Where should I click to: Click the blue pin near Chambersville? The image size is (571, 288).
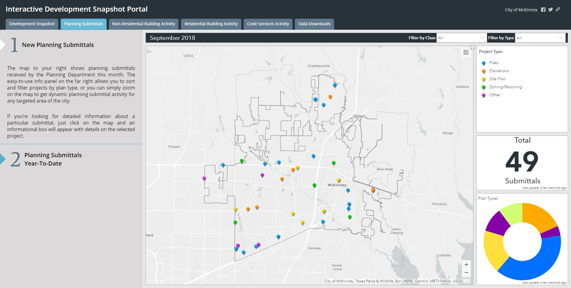pos(335,85)
